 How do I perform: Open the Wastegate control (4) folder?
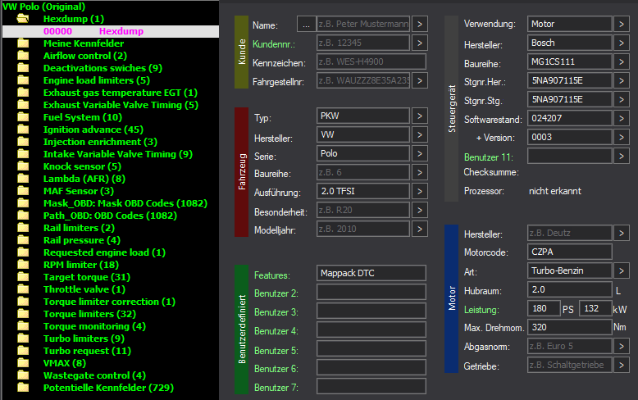[94, 375]
